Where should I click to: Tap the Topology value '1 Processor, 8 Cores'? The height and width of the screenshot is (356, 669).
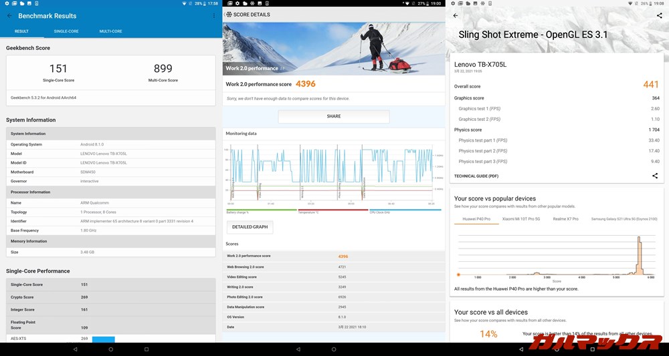[x=98, y=212]
